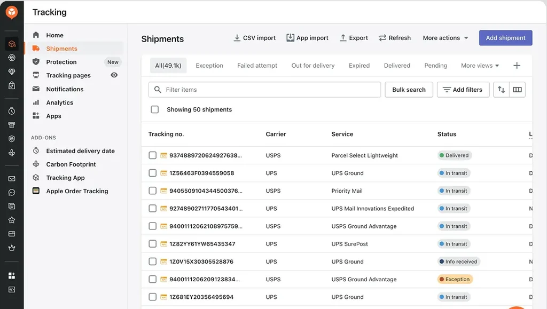Switch to the Delivered tab
Viewport: 547px width, 309px height.
coord(397,66)
